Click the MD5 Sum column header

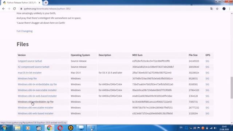(137, 55)
